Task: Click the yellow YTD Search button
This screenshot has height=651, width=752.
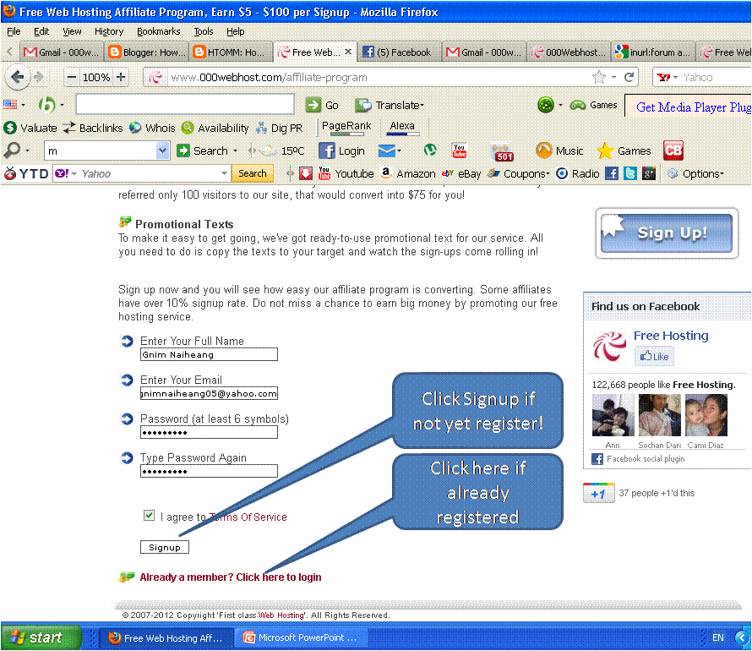Action: point(253,173)
